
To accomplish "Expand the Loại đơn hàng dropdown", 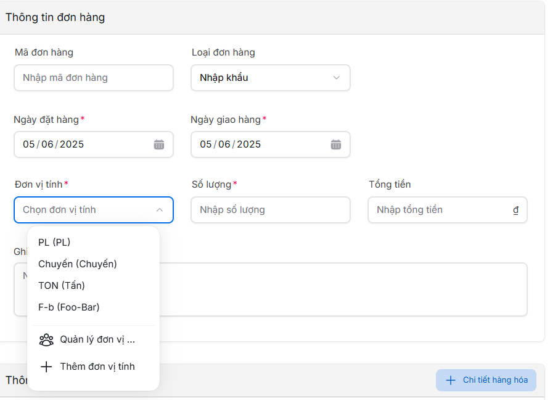I will (336, 78).
